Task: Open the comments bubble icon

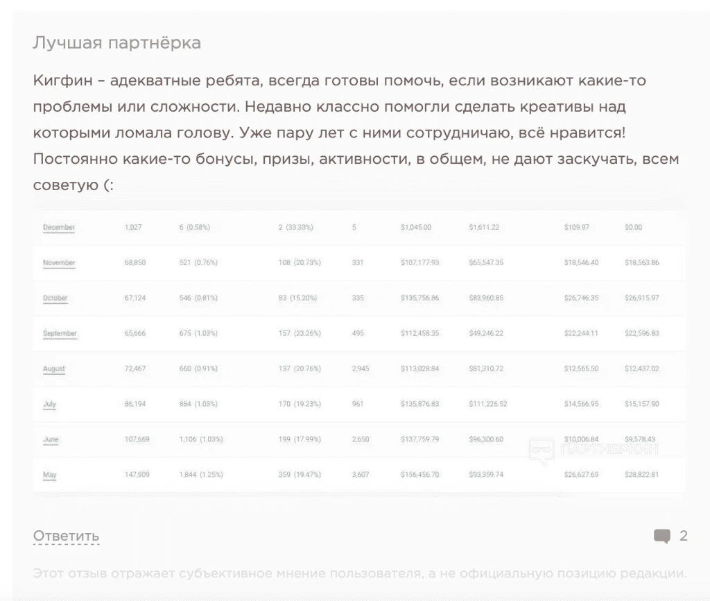Action: (662, 536)
